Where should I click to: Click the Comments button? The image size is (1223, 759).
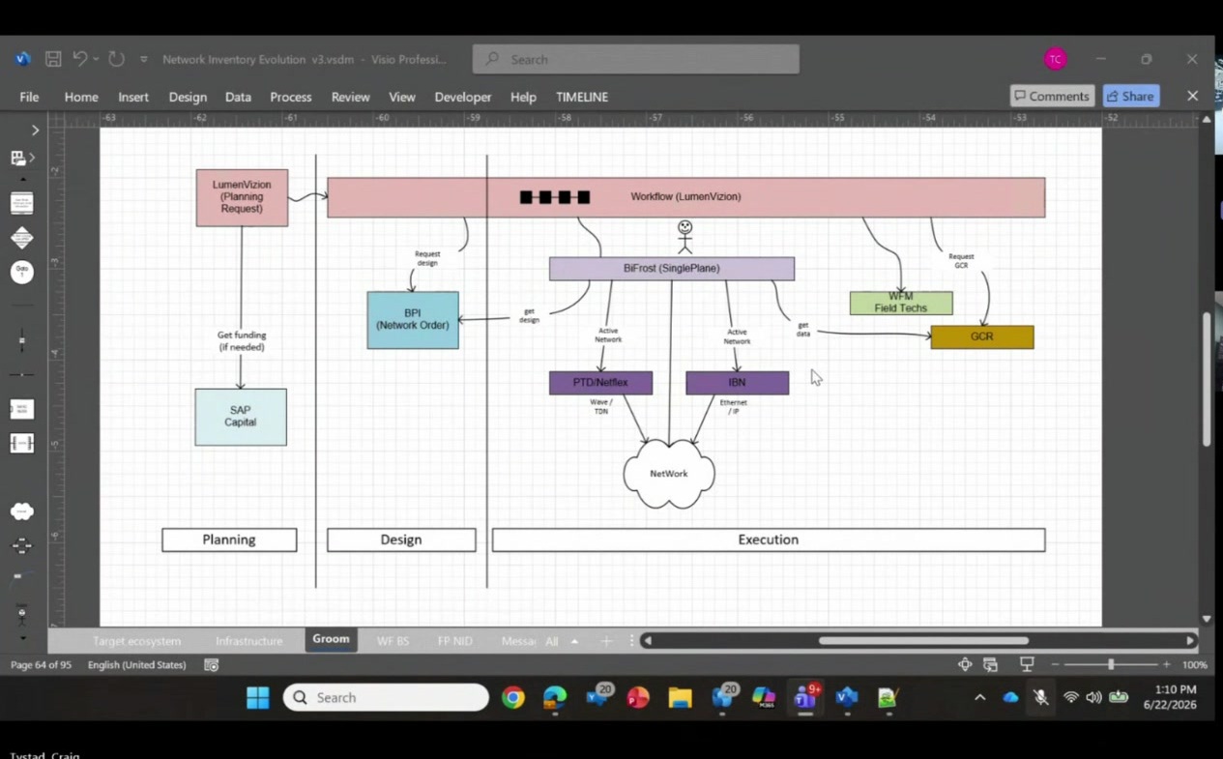[1052, 96]
